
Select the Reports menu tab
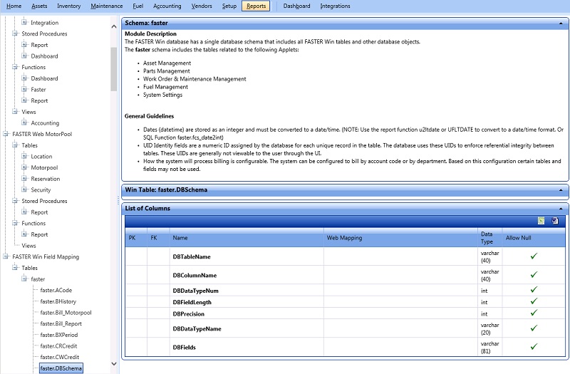click(256, 6)
